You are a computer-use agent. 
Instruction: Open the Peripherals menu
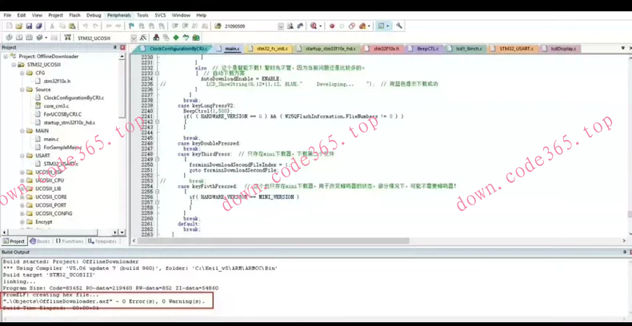[x=119, y=15]
